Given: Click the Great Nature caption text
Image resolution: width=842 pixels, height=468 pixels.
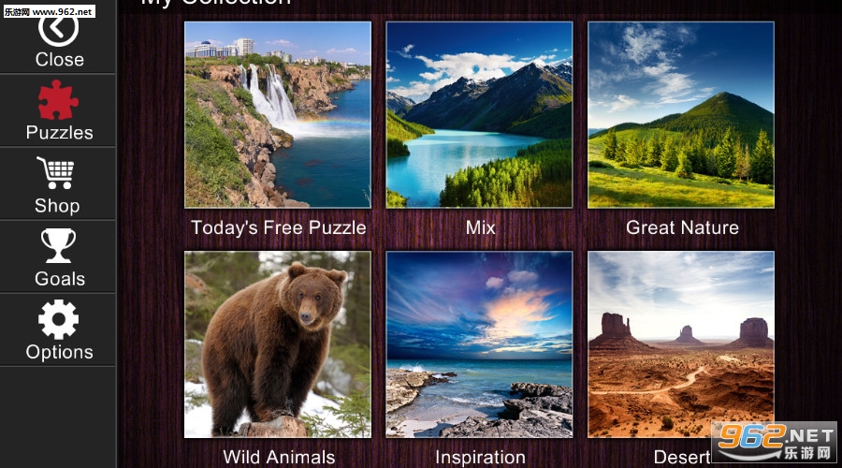Looking at the screenshot, I should pyautogui.click(x=682, y=227).
